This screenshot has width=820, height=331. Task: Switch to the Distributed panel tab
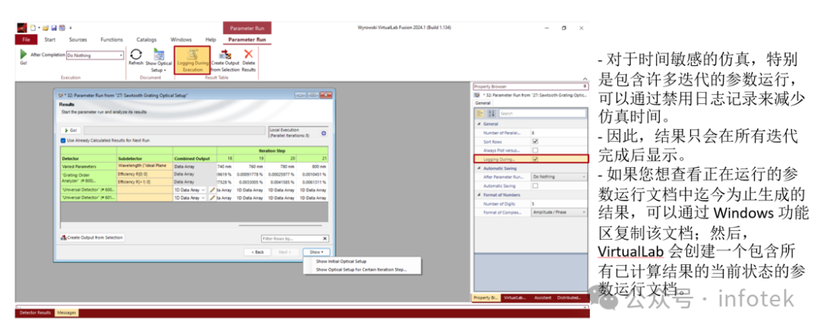coord(569,298)
